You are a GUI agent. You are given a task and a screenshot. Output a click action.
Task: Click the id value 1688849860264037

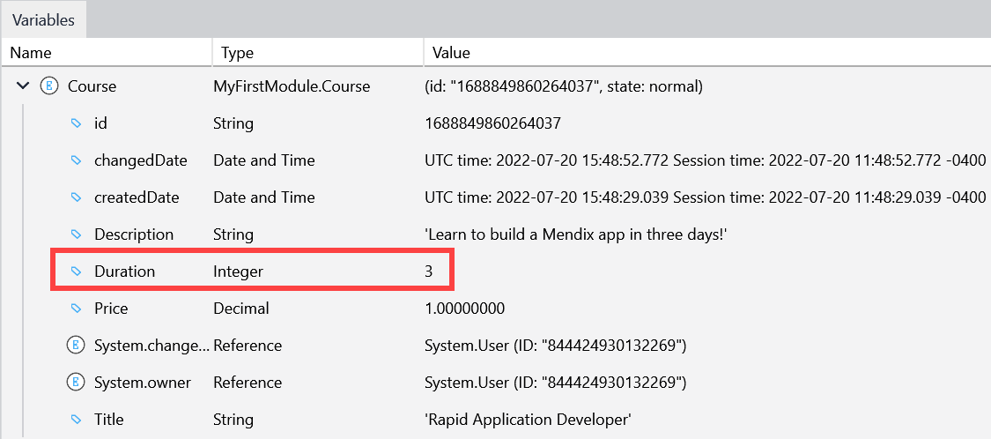tap(492, 123)
